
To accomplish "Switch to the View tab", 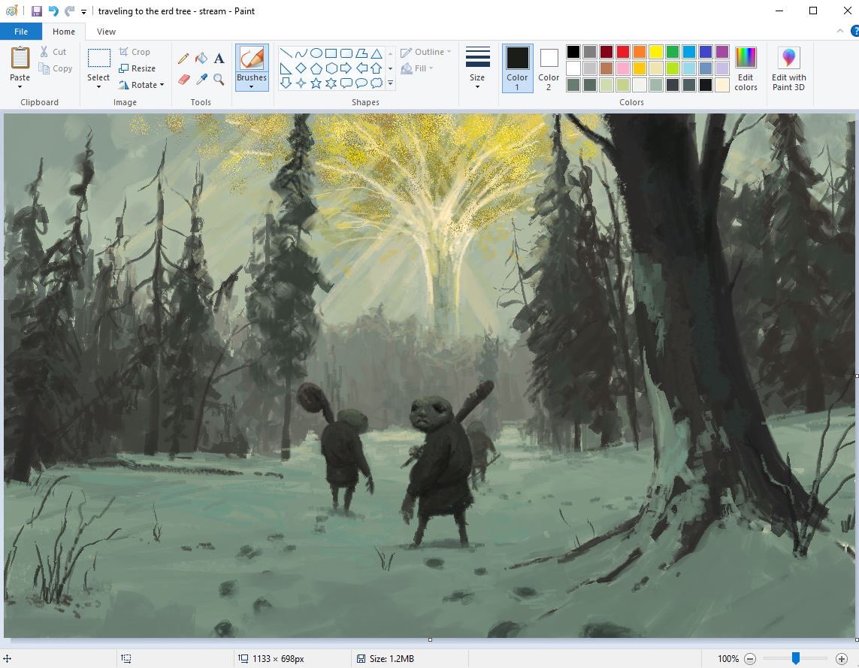I will pyautogui.click(x=106, y=32).
